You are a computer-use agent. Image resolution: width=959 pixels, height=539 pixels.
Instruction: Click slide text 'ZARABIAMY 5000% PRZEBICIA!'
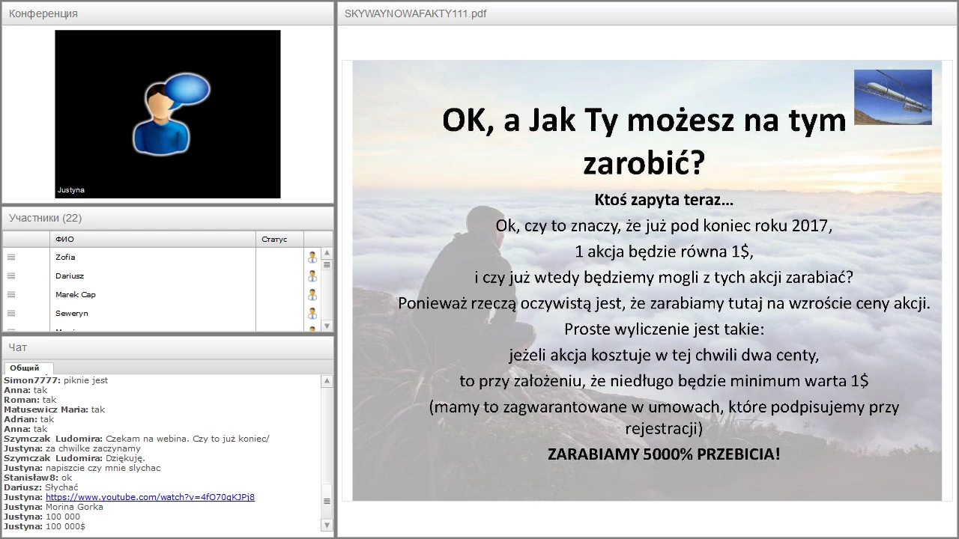(664, 454)
